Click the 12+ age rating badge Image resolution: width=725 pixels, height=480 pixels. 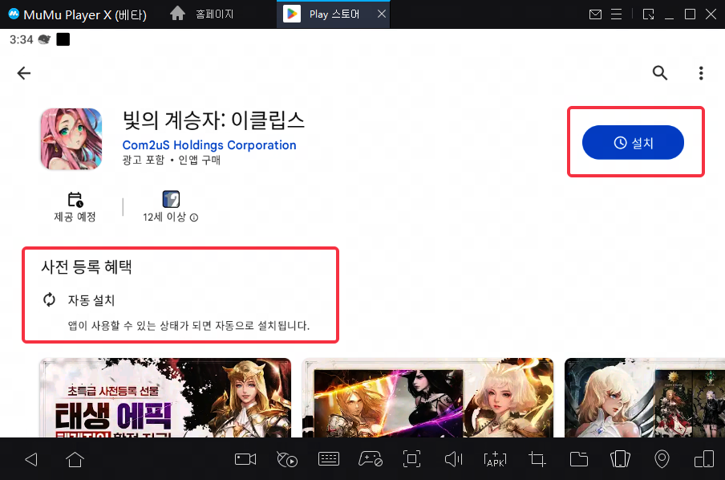coord(171,200)
